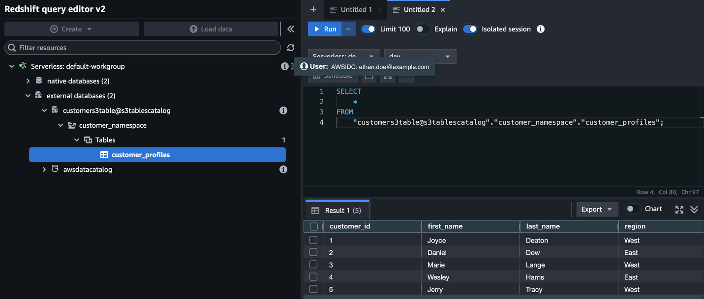The height and width of the screenshot is (299, 704).
Task: Open Isolated session info icon
Action: (x=541, y=29)
